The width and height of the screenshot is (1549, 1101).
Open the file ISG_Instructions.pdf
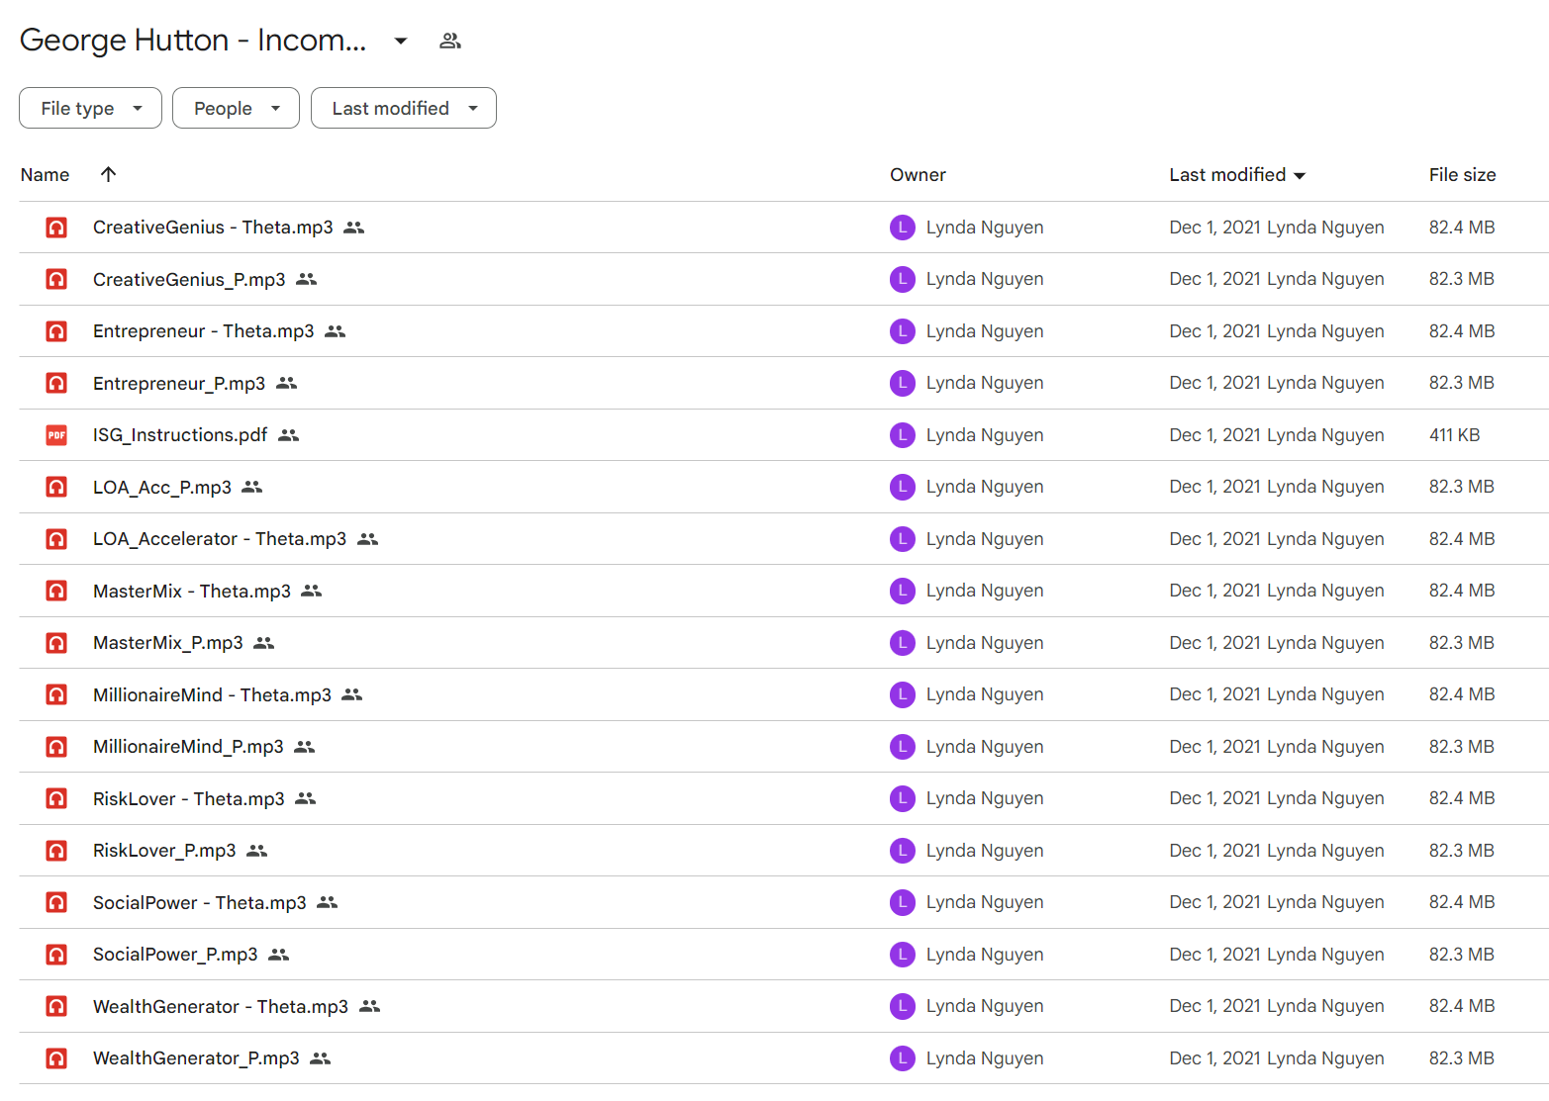click(180, 435)
